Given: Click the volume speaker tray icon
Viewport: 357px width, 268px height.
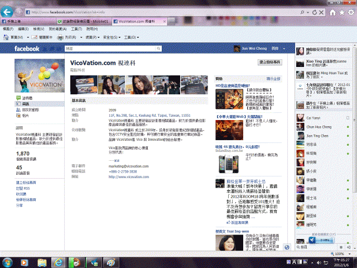Looking at the screenshot, I should tap(319, 262).
